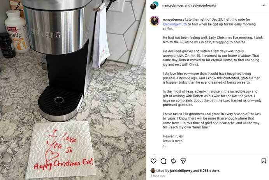
Task: Share the post via paper plane icon
Action: (183, 161)
